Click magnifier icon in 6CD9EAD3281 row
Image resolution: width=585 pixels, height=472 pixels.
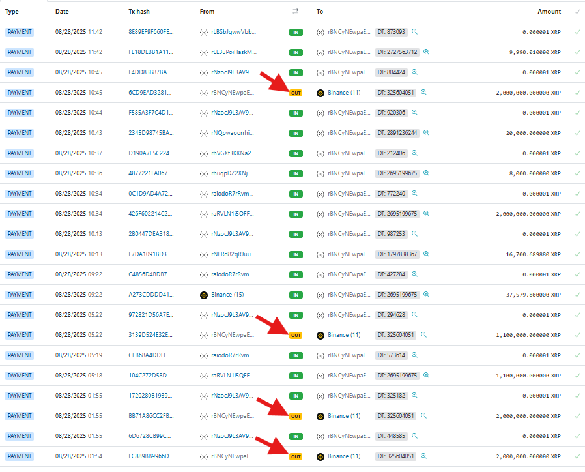point(423,92)
